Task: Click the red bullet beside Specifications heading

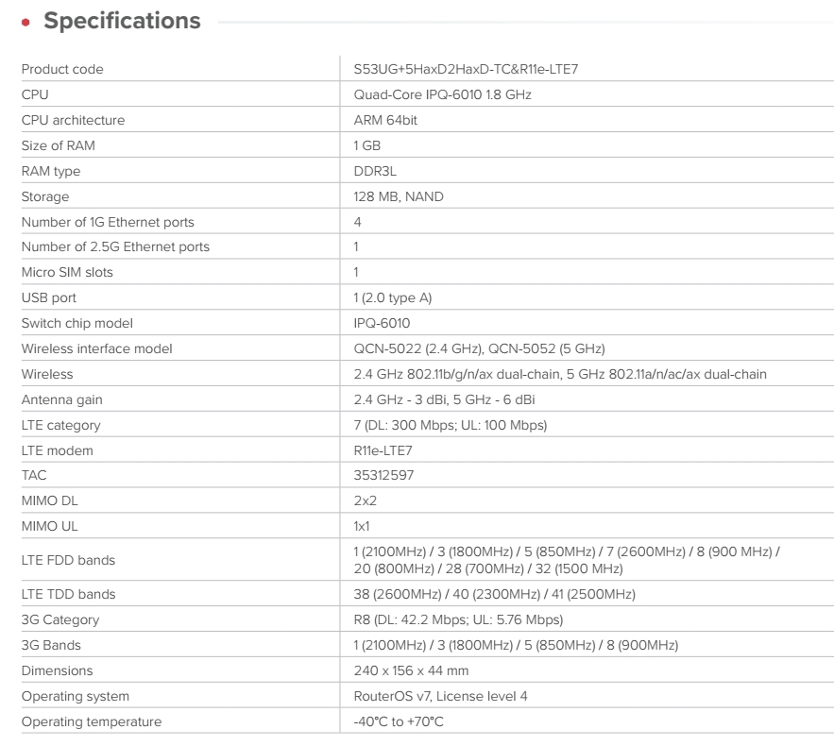Action: pos(26,23)
